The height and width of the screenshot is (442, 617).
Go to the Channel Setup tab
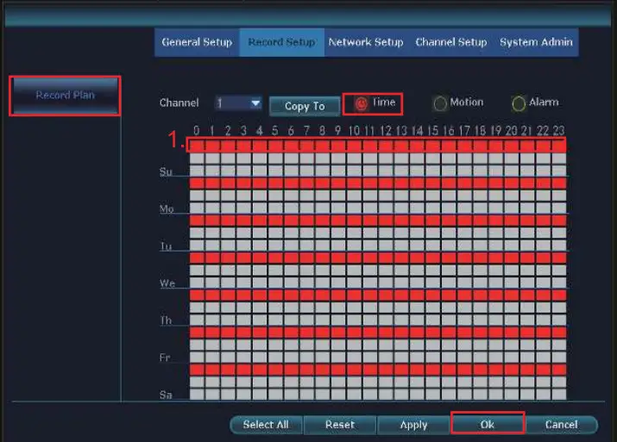tap(450, 42)
